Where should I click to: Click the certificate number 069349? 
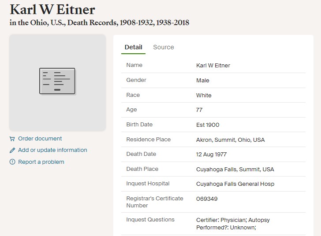(207, 199)
